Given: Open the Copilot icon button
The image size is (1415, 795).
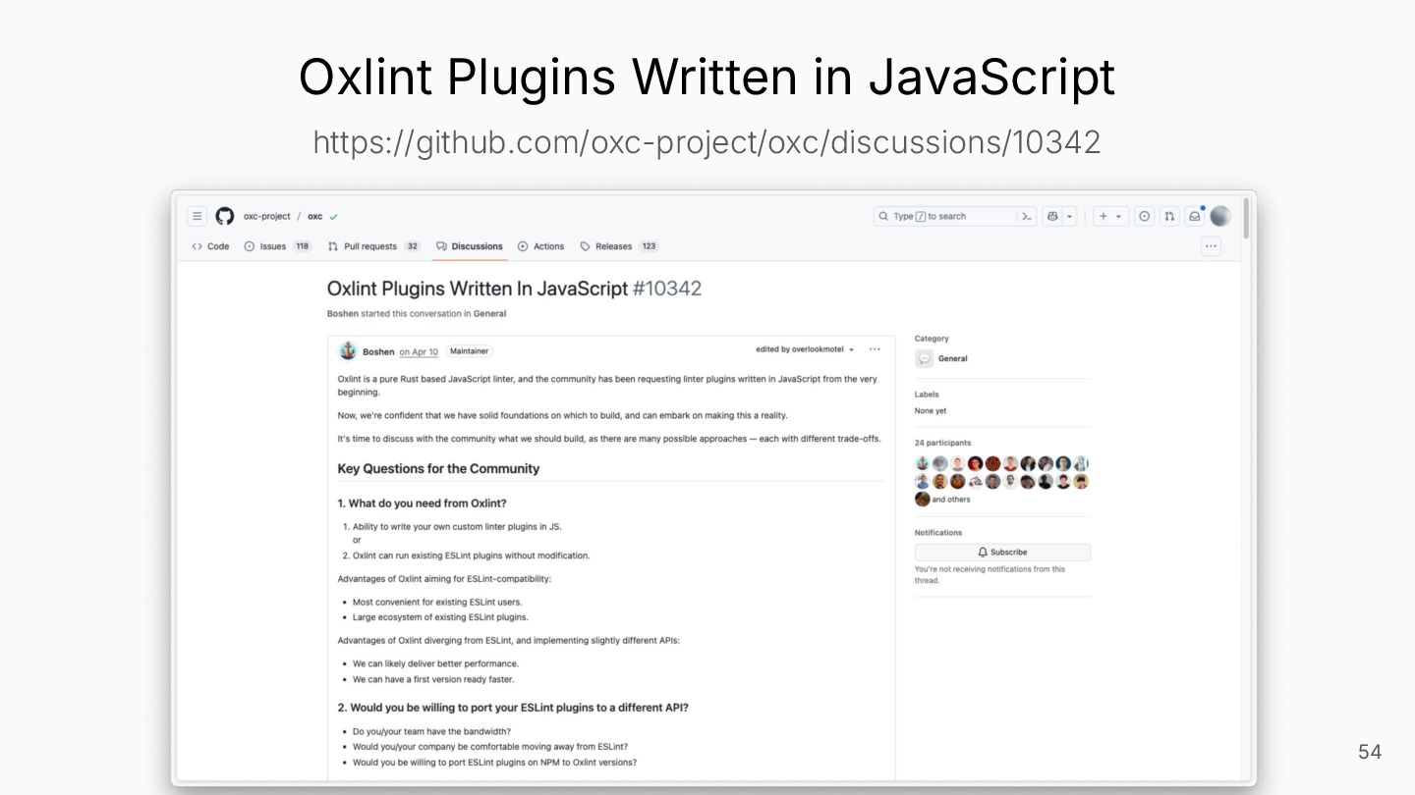Looking at the screenshot, I should pyautogui.click(x=1052, y=216).
